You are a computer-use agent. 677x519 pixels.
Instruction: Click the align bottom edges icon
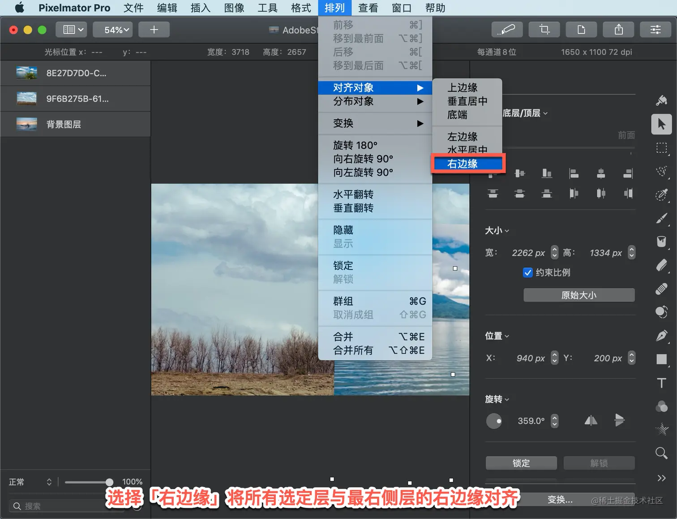547,173
